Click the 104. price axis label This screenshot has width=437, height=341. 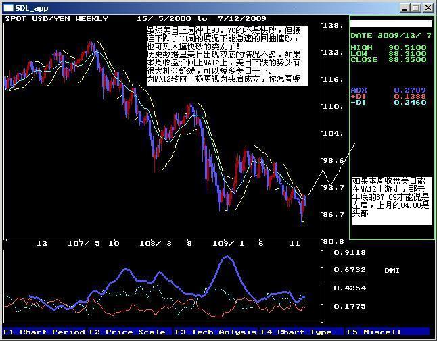(x=333, y=134)
